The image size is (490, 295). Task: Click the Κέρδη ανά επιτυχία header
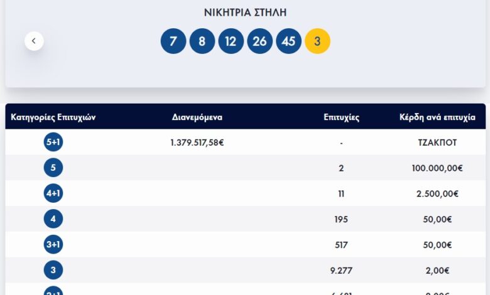(x=437, y=117)
